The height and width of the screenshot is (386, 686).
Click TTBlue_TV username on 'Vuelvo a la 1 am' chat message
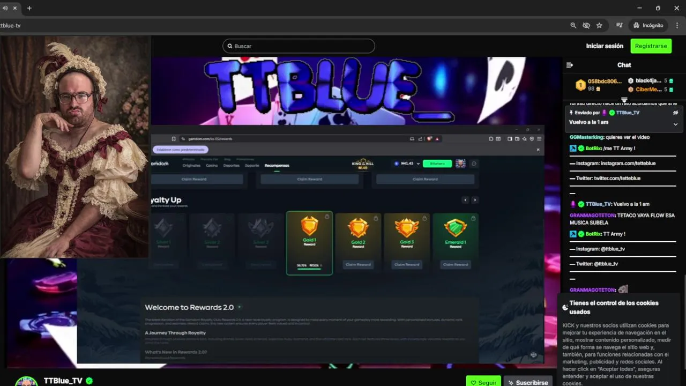(598, 204)
